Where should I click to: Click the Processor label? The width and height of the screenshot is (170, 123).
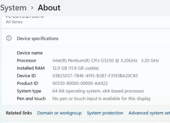27,61
